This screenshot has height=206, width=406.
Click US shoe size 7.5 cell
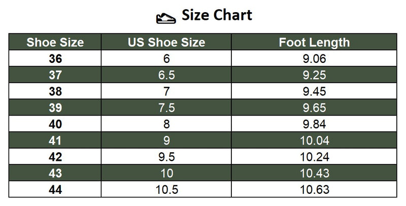tap(167, 108)
